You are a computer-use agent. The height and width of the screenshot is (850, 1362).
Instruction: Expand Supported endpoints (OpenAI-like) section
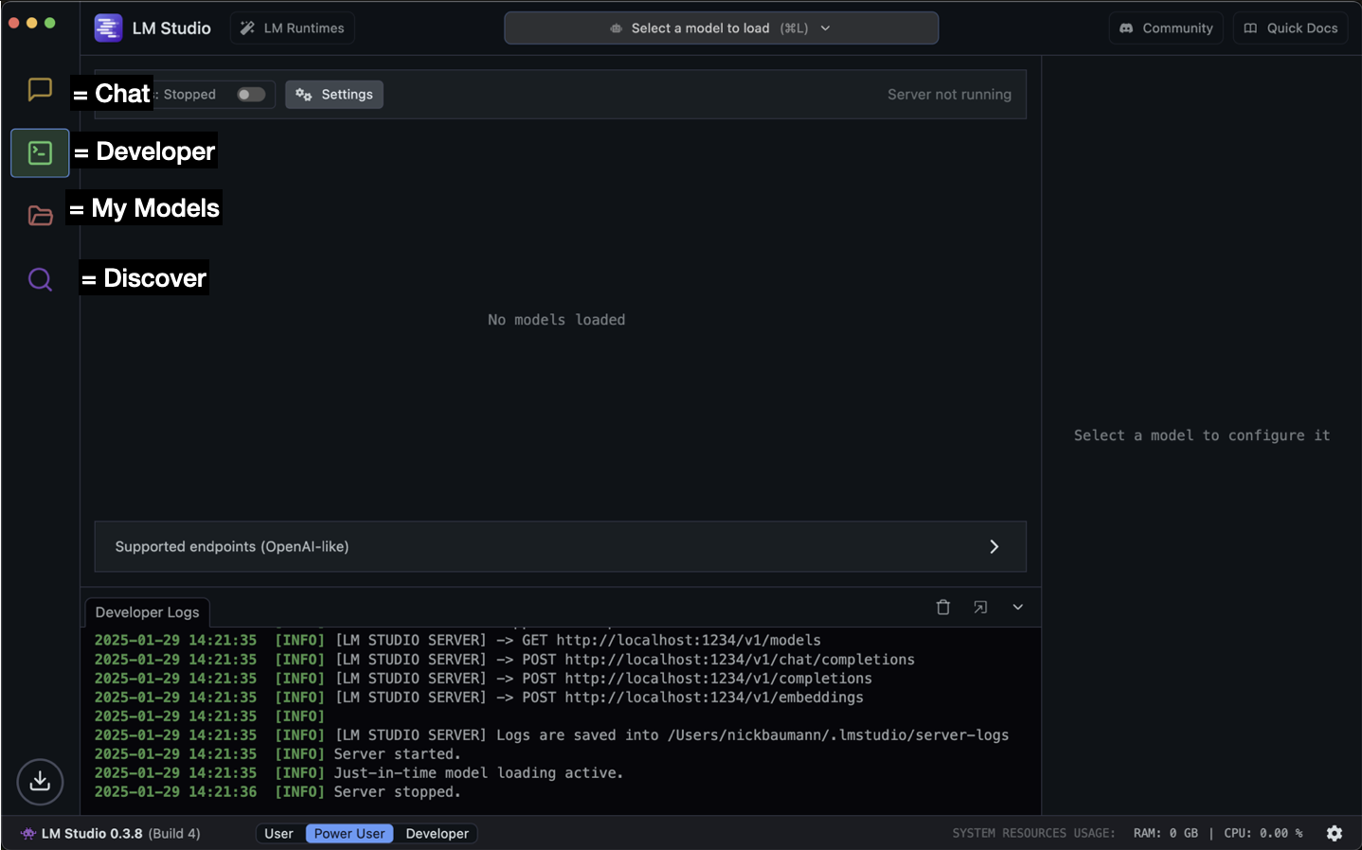click(561, 547)
